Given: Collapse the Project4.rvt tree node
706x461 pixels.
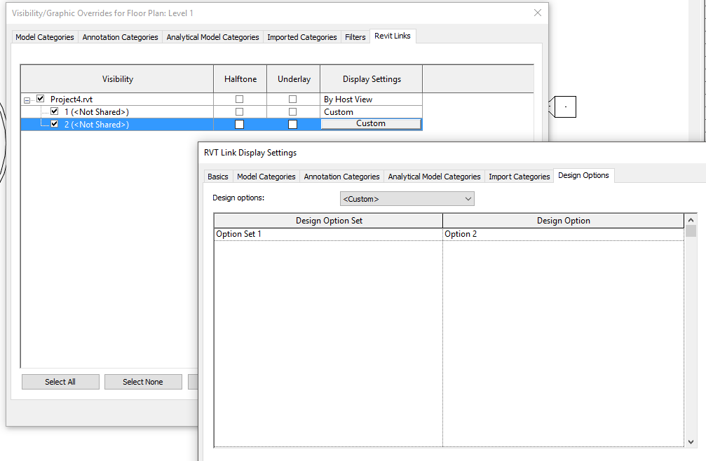Looking at the screenshot, I should point(27,99).
